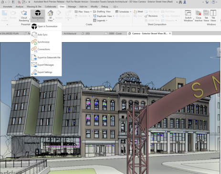Screen dimensions: 221x174
Task: Switch to the Collaborate ribbon tab
Action: pos(51,7)
